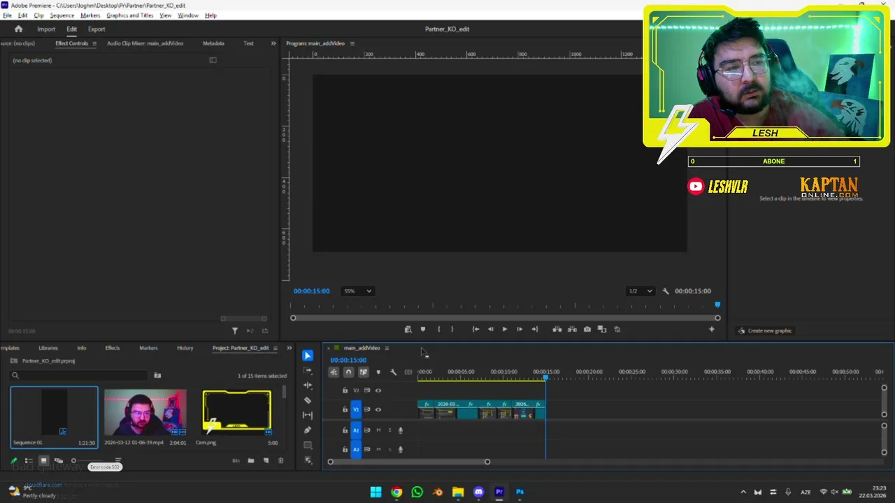Select the Track Select Forward tool
The height and width of the screenshot is (503, 895).
[x=308, y=370]
